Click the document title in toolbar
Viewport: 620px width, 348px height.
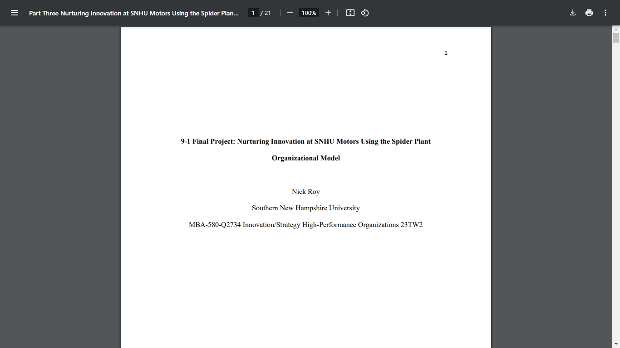point(134,13)
